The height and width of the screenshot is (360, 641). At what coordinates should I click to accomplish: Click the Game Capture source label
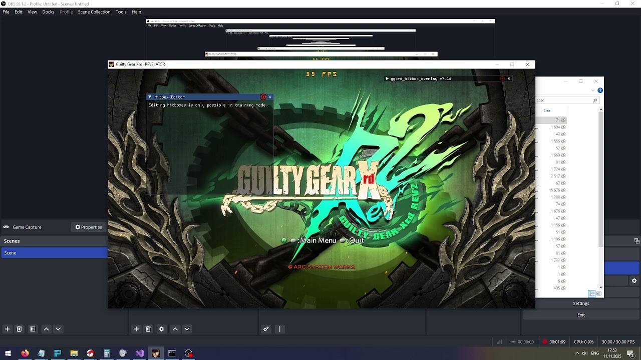(27, 227)
